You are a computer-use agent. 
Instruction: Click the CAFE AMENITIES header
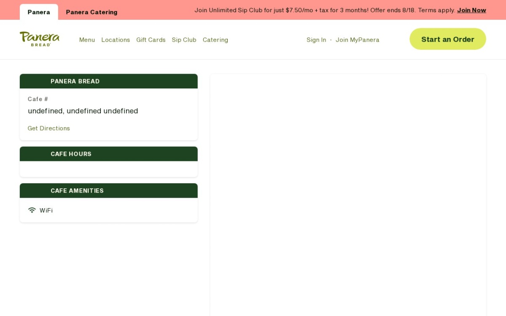(x=109, y=190)
